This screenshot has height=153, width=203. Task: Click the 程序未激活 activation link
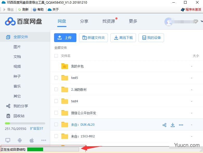pos(191,9)
